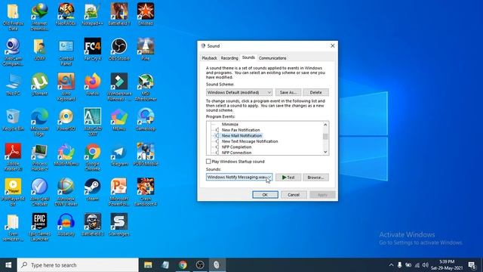Select the Webcam Companion desktop icon
This screenshot has width=483, height=272.
pos(13,51)
